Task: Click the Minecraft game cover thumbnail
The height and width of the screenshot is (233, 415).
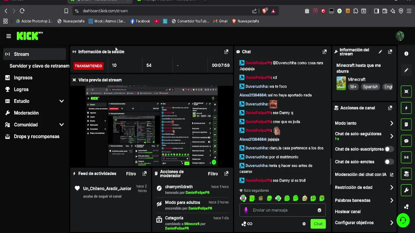Action: (341, 83)
